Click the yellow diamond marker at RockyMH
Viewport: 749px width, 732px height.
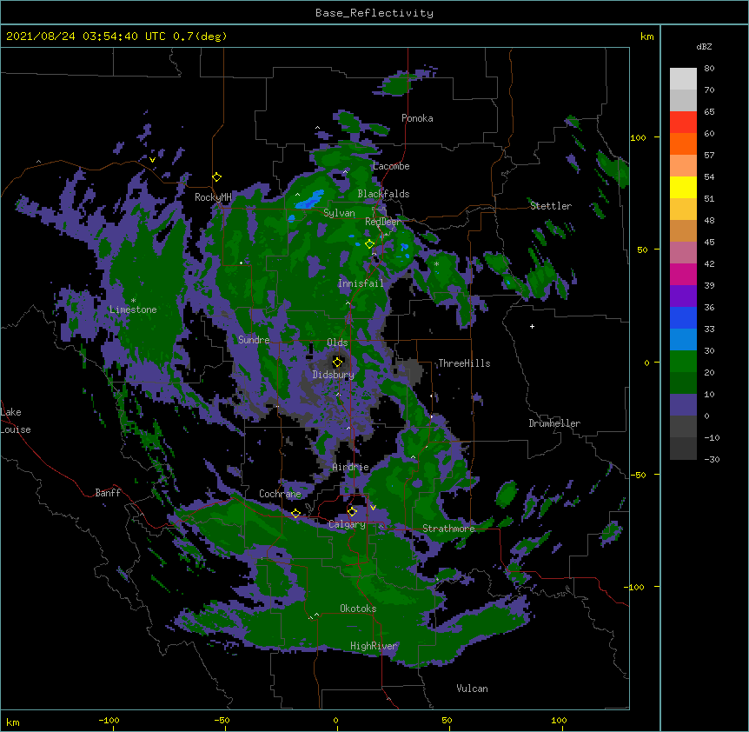coord(217,177)
